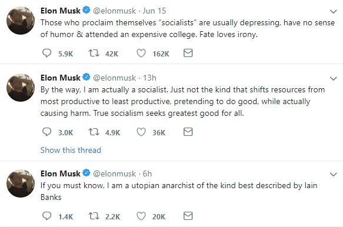Like the Iain Banks tweet with 20K likes
Screen dimensions: 343x227
point(141,216)
